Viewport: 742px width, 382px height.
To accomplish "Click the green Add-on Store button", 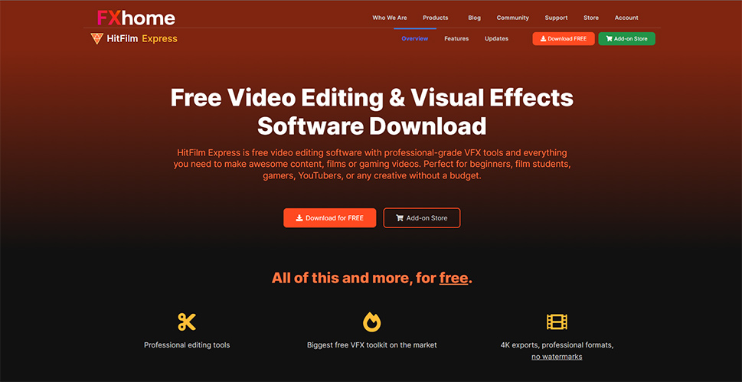I will [x=626, y=39].
